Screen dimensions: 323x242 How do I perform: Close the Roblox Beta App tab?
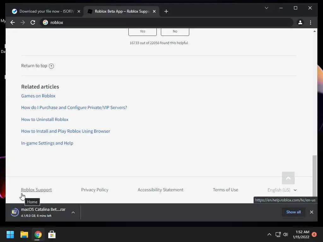coord(154,11)
